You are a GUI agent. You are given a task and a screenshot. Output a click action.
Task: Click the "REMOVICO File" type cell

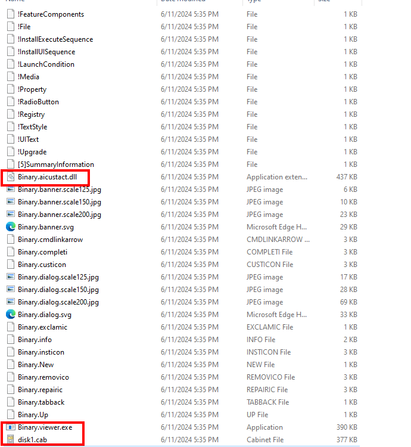click(271, 377)
